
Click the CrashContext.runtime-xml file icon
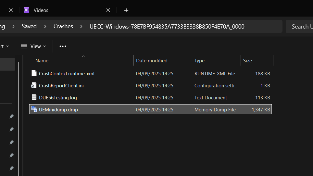tap(34, 73)
